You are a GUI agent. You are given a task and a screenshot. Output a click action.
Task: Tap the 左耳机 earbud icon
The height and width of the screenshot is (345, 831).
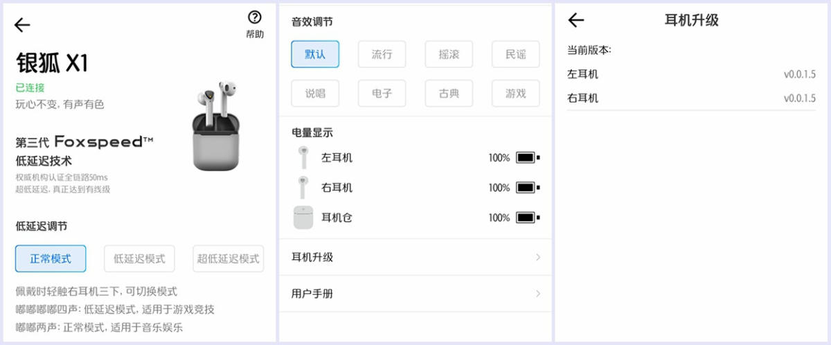click(303, 158)
